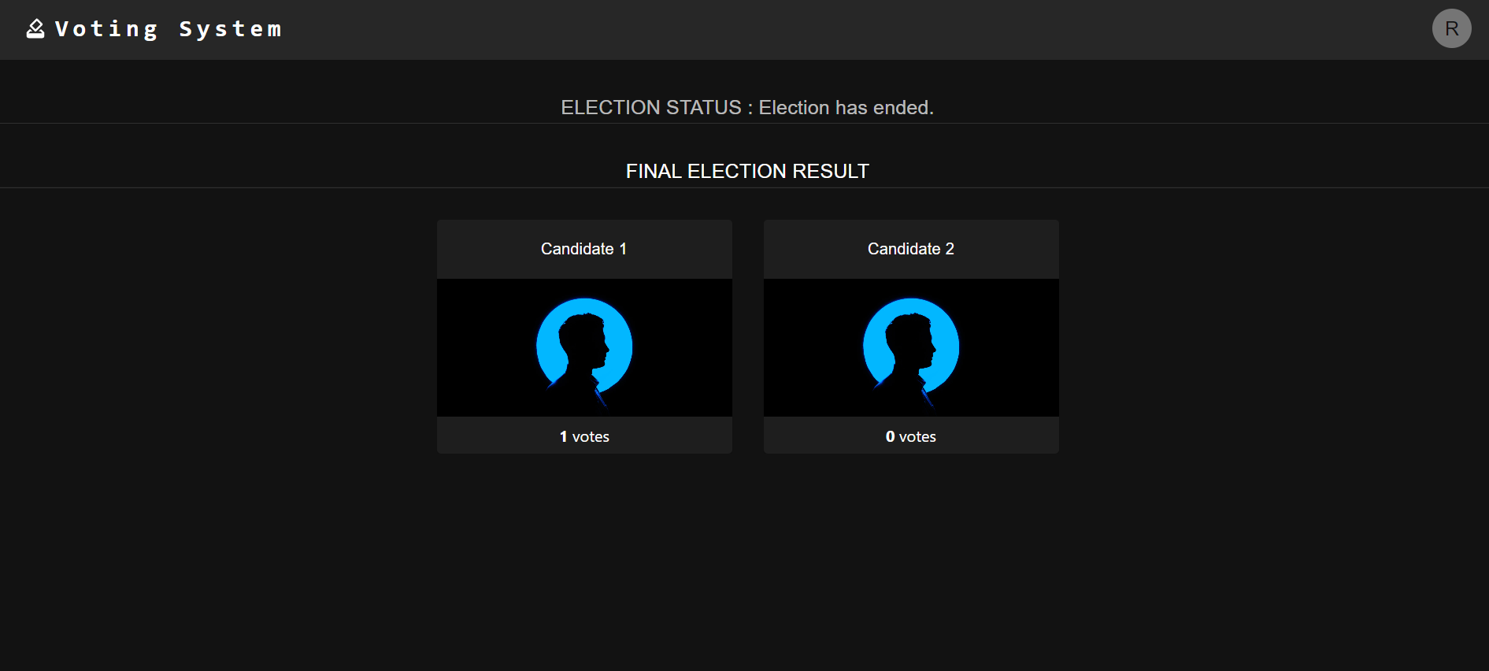Click the ballot box icon in the navbar
Screen dimensions: 1489x671
[35, 28]
